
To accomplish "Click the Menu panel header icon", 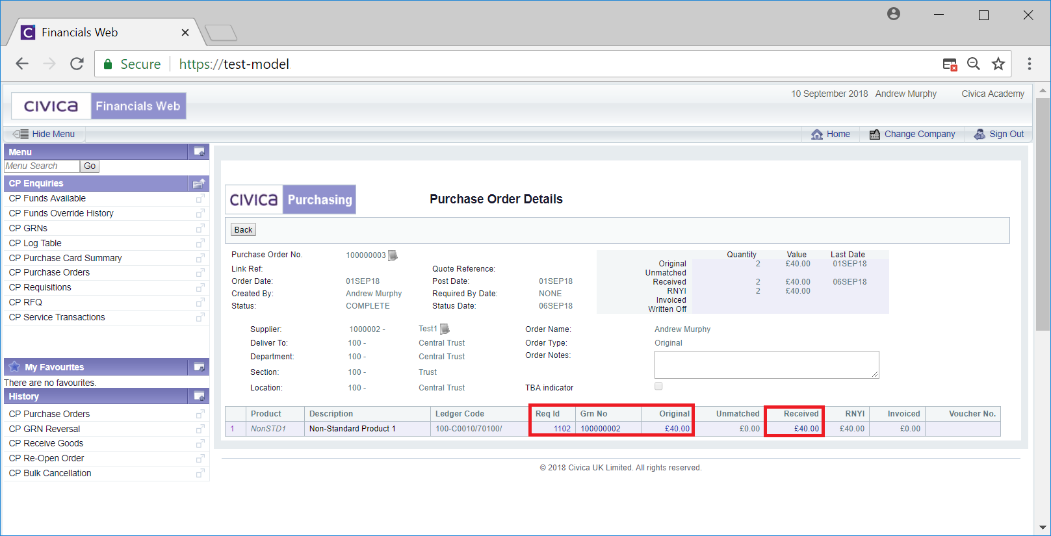I will (x=200, y=152).
